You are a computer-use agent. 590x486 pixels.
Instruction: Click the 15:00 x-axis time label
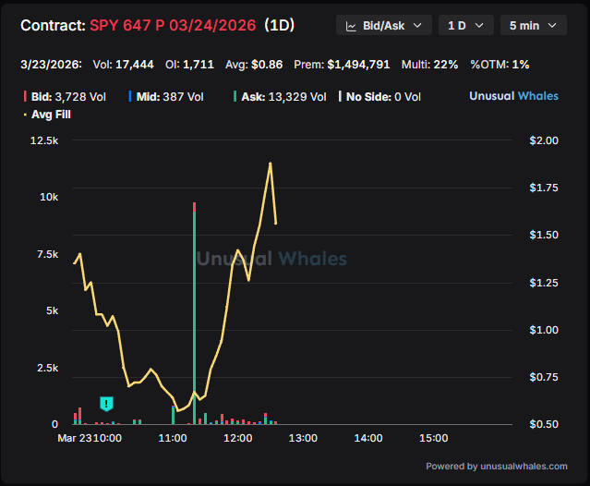pyautogui.click(x=433, y=438)
